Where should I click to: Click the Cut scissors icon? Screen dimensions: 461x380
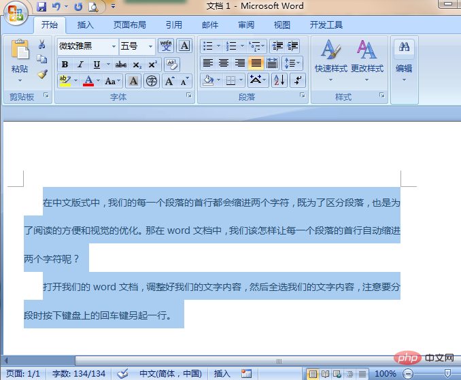pos(42,45)
